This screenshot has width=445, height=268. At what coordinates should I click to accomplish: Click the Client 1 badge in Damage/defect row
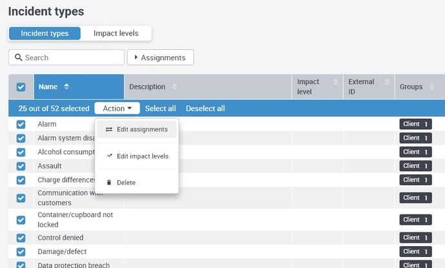(415, 252)
